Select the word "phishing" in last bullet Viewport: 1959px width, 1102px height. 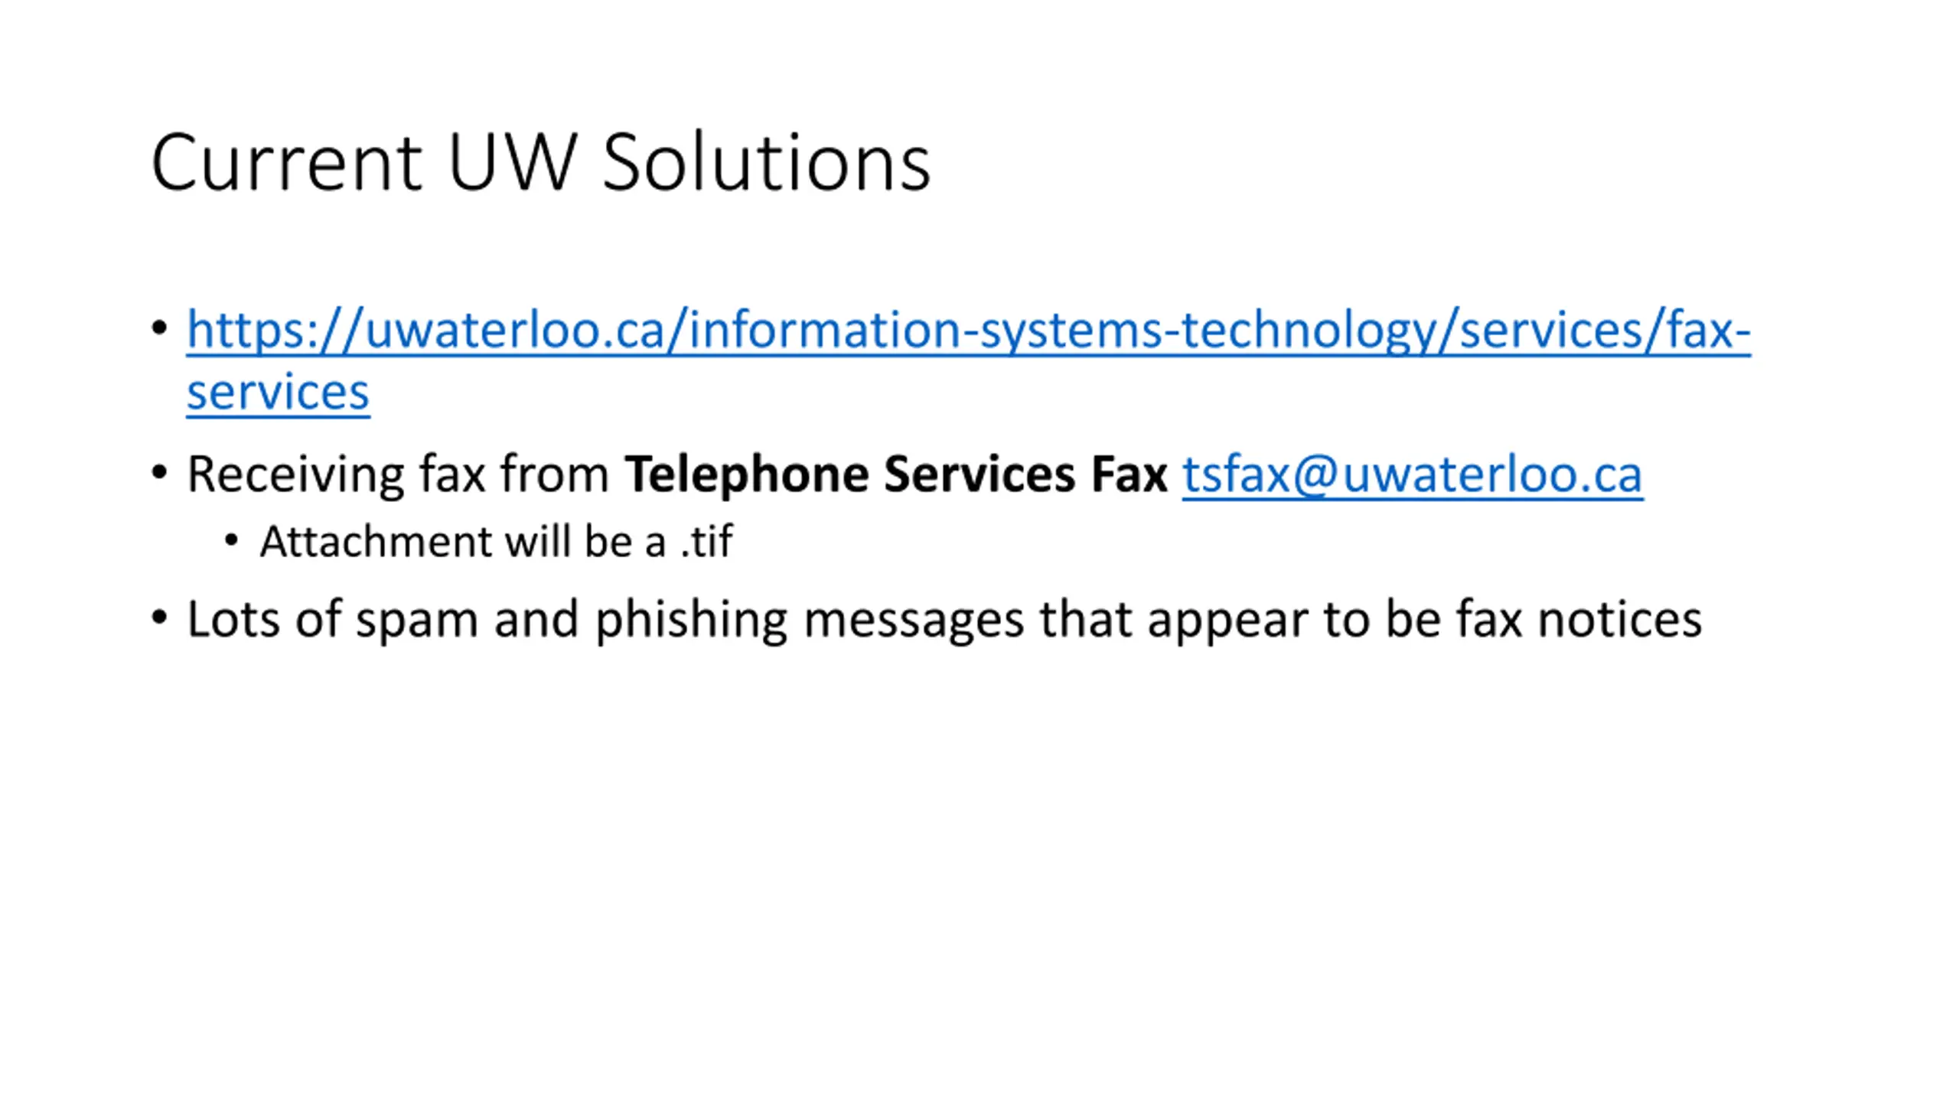click(691, 618)
